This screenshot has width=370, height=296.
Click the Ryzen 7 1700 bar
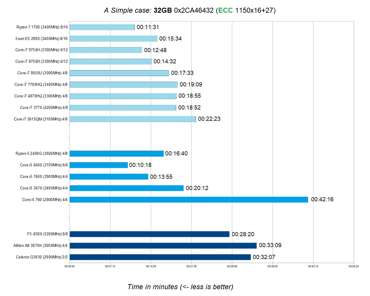pyautogui.click(x=102, y=27)
